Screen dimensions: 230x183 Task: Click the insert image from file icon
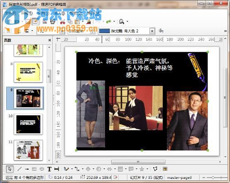click(x=165, y=169)
